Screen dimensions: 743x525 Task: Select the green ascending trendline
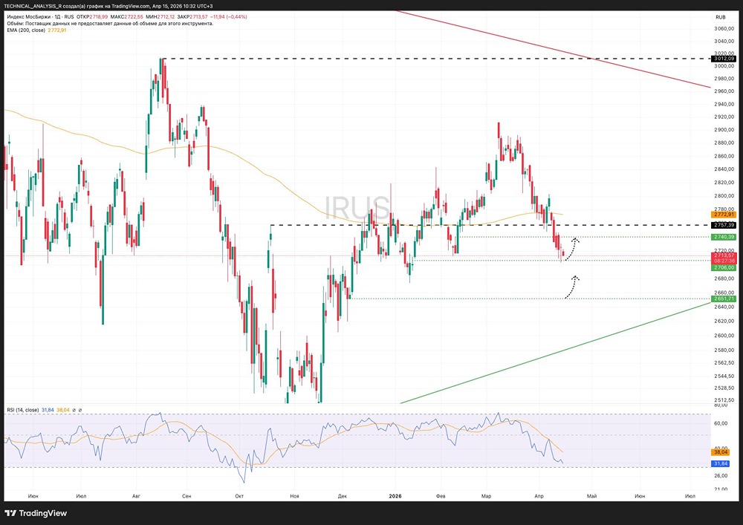(x=555, y=353)
